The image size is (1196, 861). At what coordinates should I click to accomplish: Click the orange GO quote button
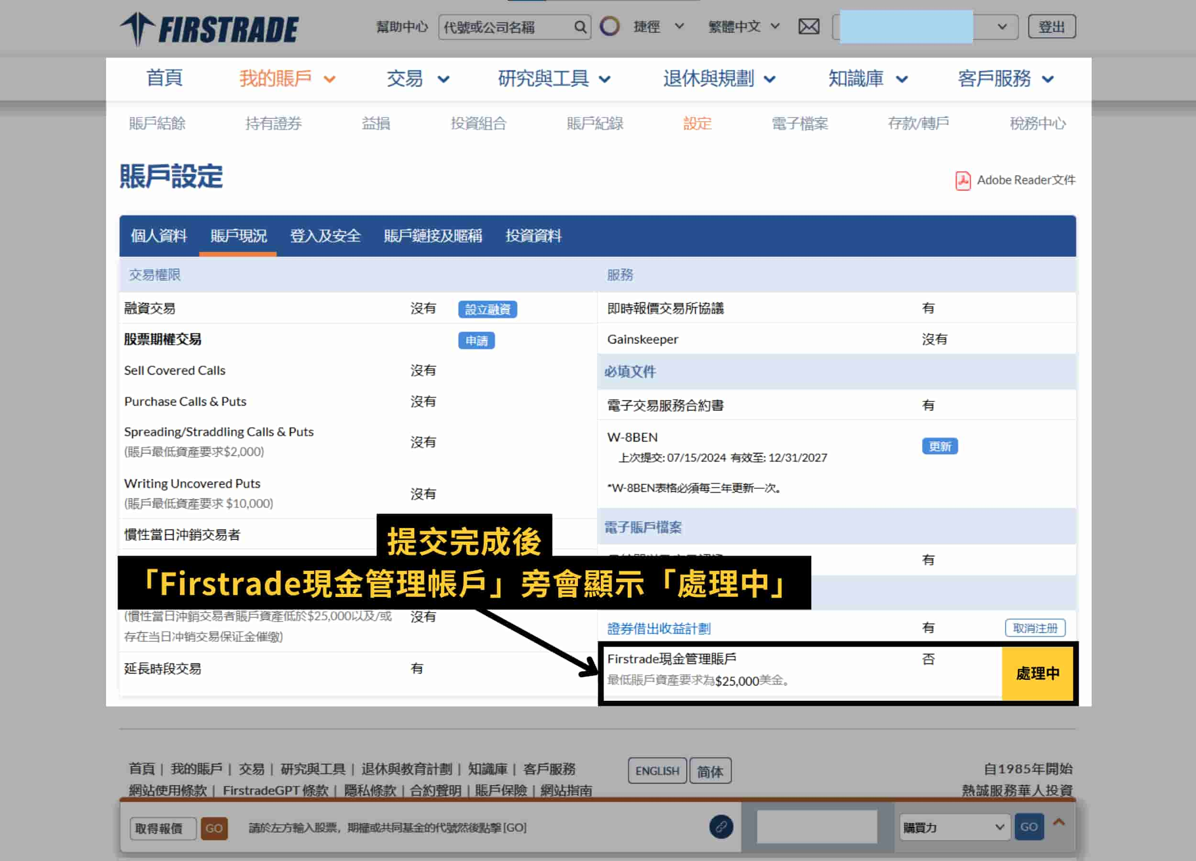(213, 828)
